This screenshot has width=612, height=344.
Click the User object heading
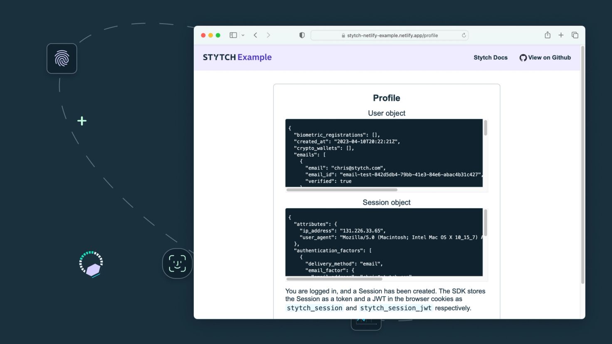coord(387,113)
